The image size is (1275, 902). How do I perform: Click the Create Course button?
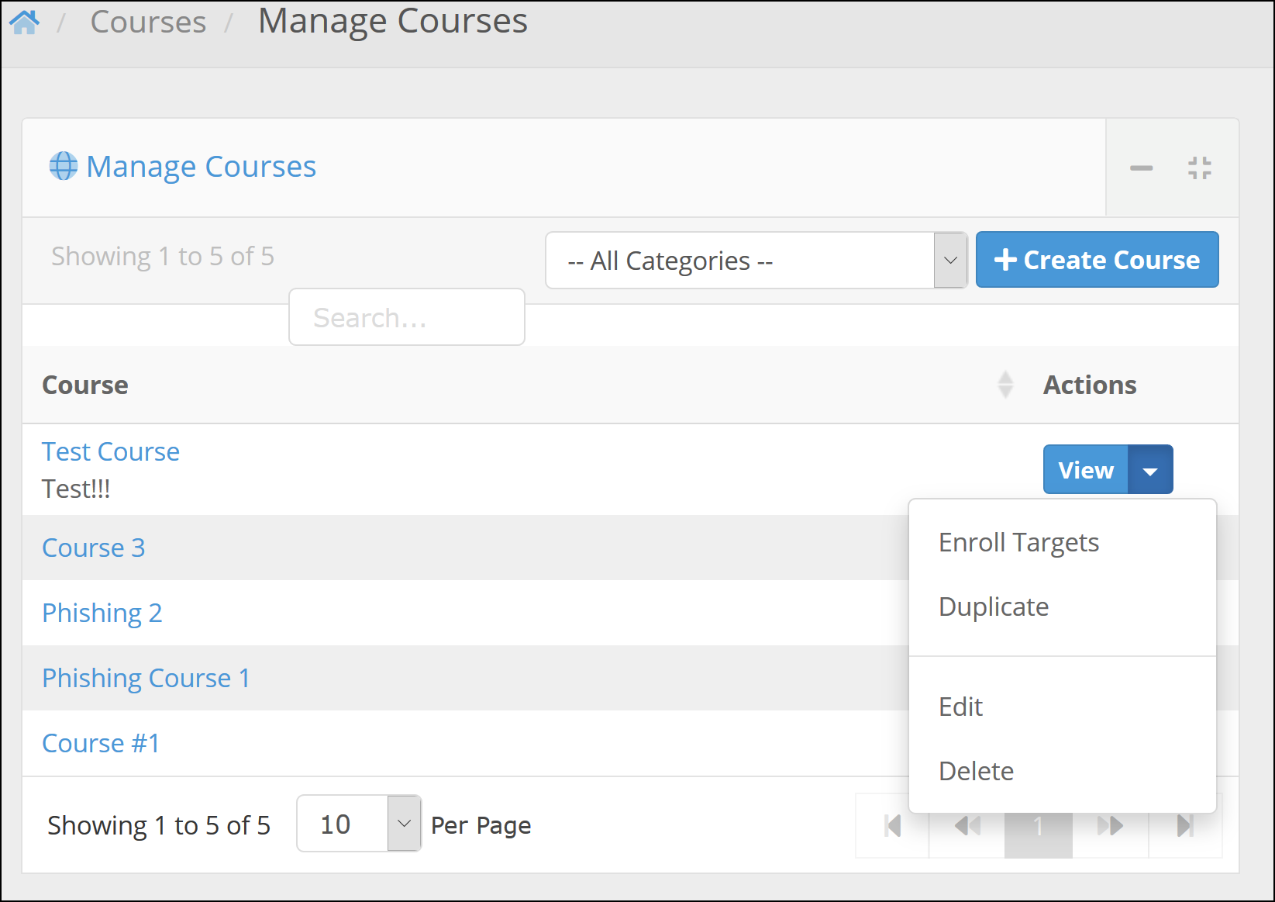1097,260
